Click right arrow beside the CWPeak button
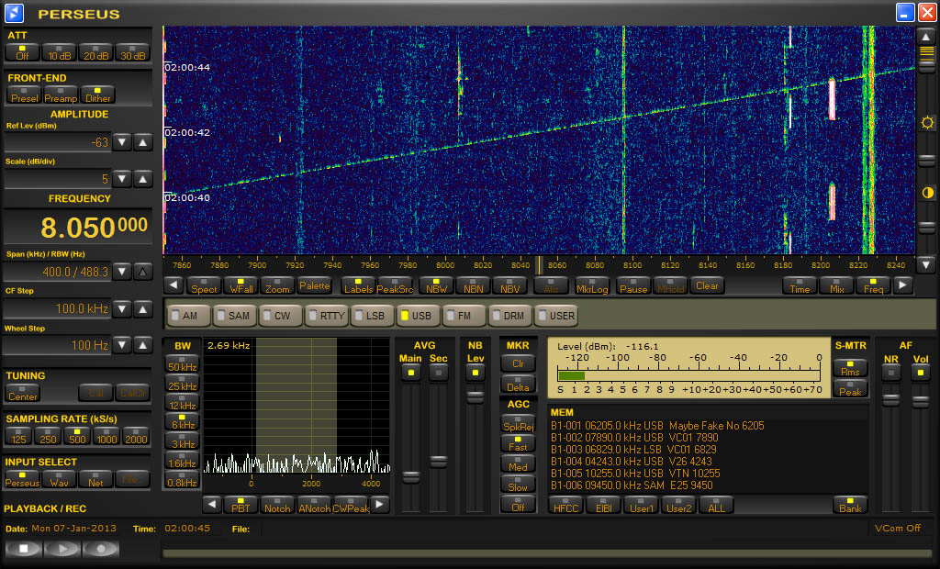 pyautogui.click(x=379, y=504)
